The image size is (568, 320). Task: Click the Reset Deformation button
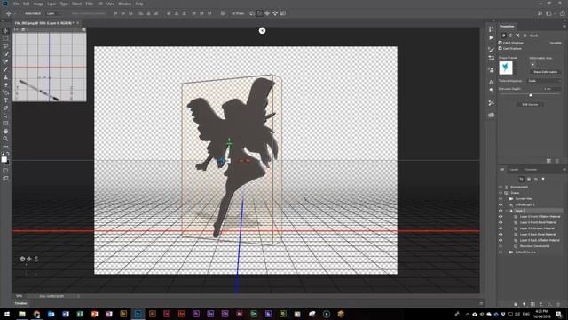(x=545, y=72)
